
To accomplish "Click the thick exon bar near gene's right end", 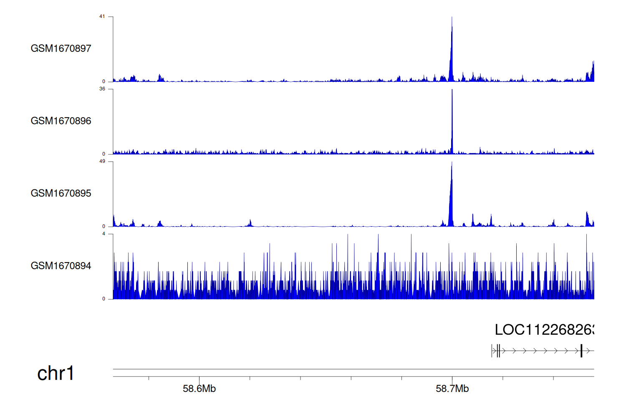I will (x=581, y=351).
